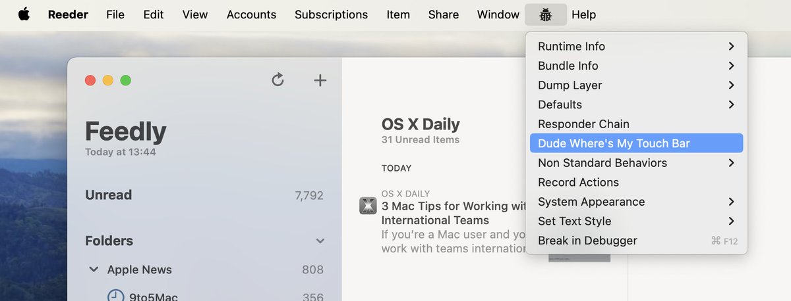
Task: Expand the Set Text Style submenu
Action: pyautogui.click(x=636, y=221)
